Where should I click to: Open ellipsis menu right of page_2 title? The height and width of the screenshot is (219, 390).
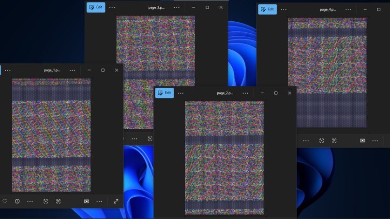coord(245,93)
